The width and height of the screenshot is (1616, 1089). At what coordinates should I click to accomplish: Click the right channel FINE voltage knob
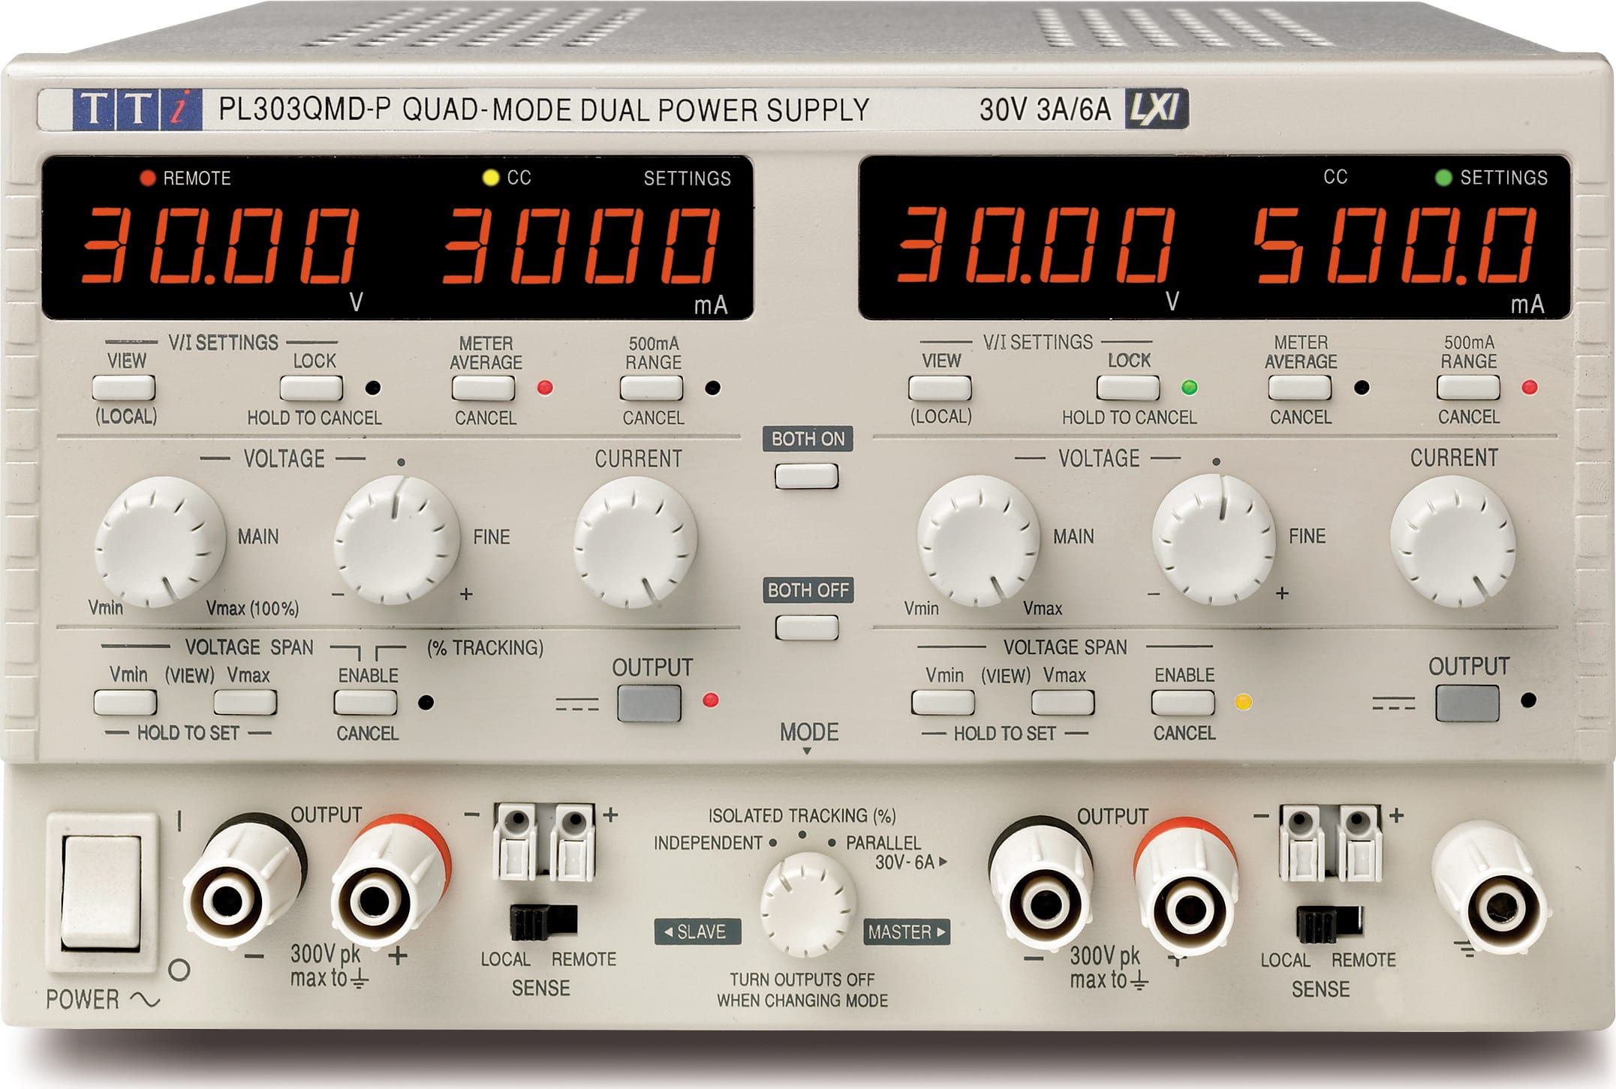pos(1214,539)
